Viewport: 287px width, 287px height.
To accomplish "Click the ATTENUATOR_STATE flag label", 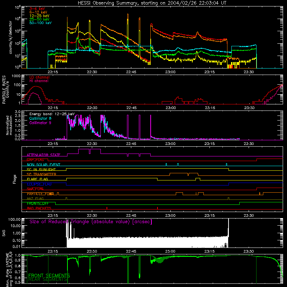I will click(43, 155).
